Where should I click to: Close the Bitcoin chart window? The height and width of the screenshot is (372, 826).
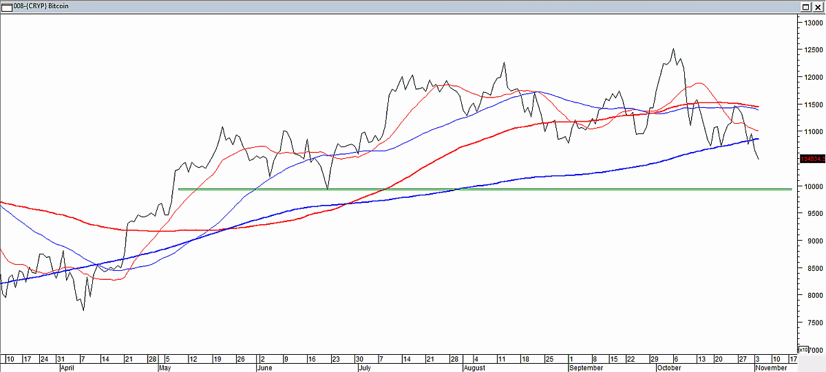click(x=817, y=7)
